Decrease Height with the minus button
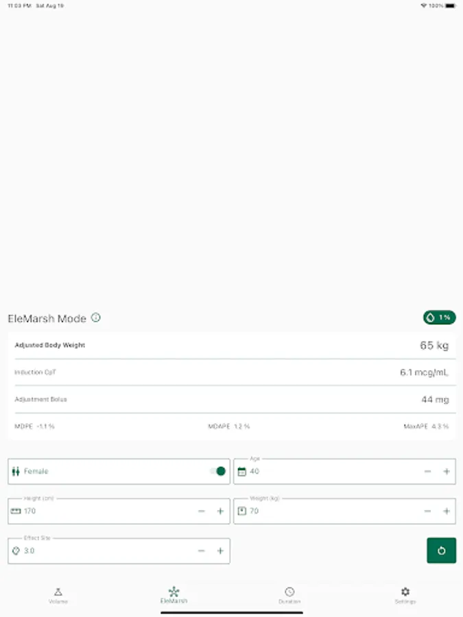Screen dimensions: 463x617 (202, 511)
